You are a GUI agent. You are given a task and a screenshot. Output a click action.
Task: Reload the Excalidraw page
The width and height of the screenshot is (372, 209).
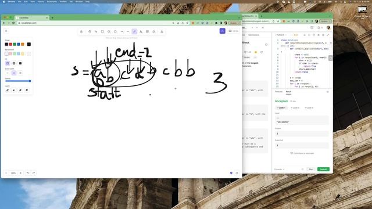(13, 23)
